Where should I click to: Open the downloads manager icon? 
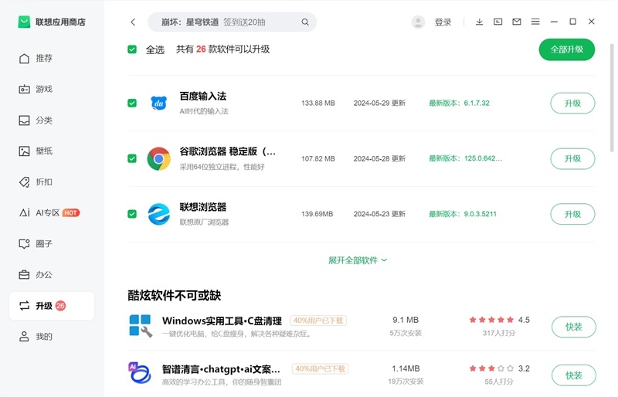coord(479,22)
